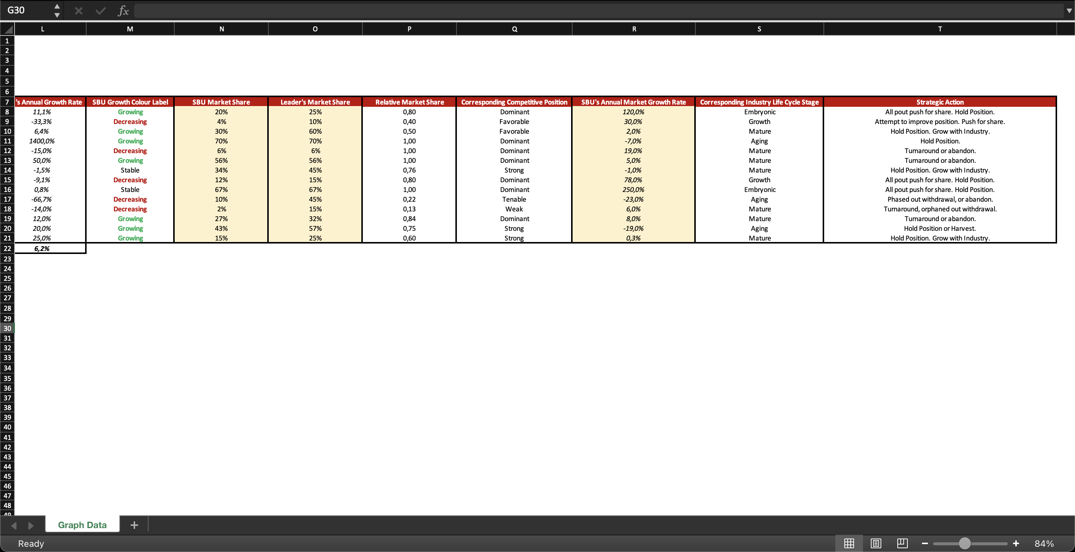
Task: Click the 'Strategic Action' header cell
Action: click(940, 102)
